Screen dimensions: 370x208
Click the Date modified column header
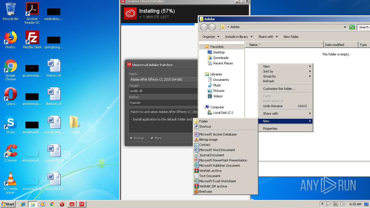click(341, 45)
